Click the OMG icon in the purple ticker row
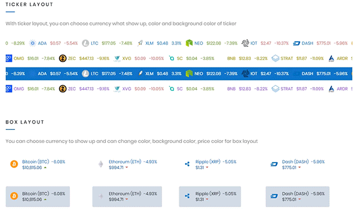355x214 pixels. click(9, 89)
